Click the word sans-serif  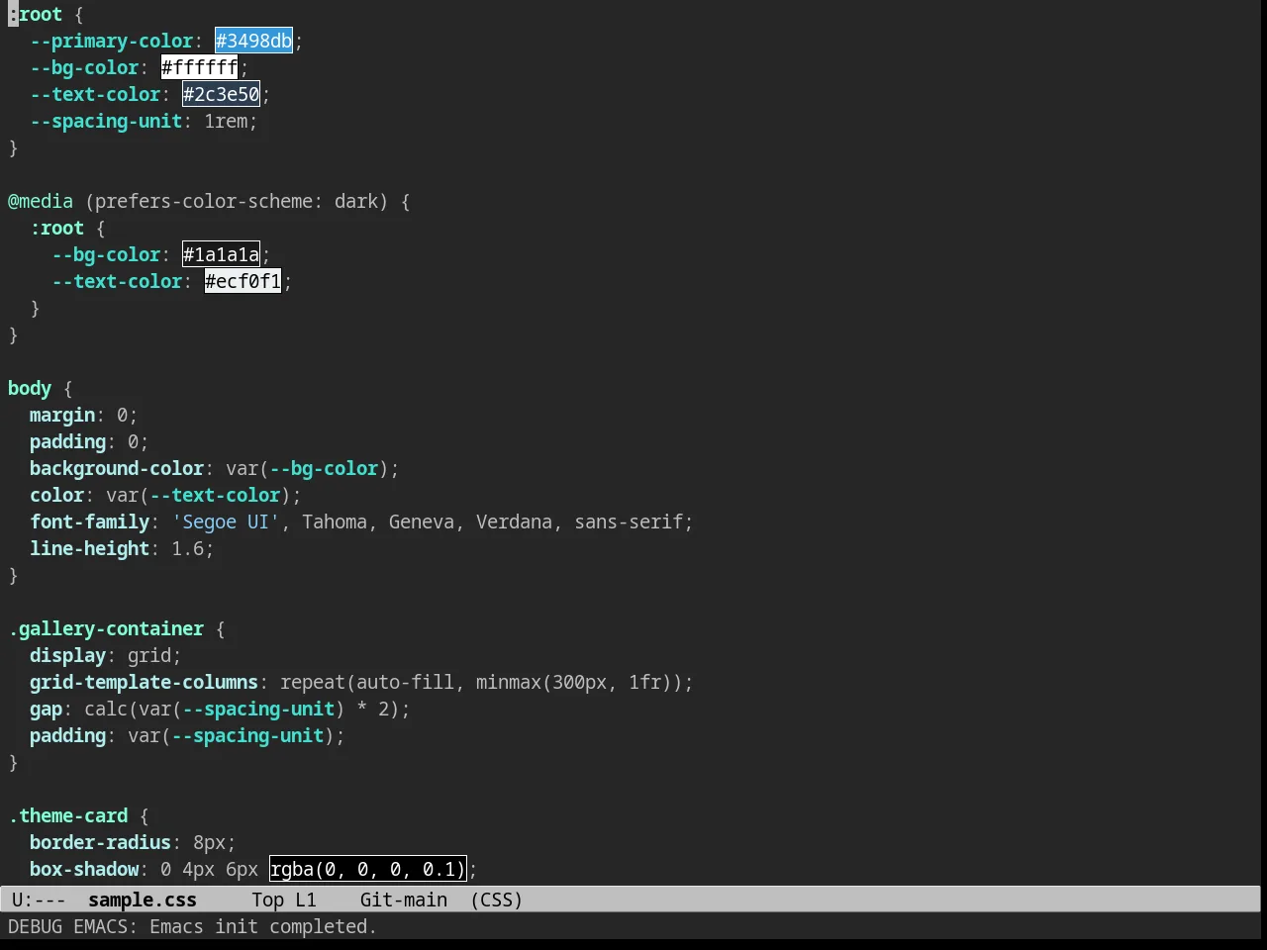629,522
